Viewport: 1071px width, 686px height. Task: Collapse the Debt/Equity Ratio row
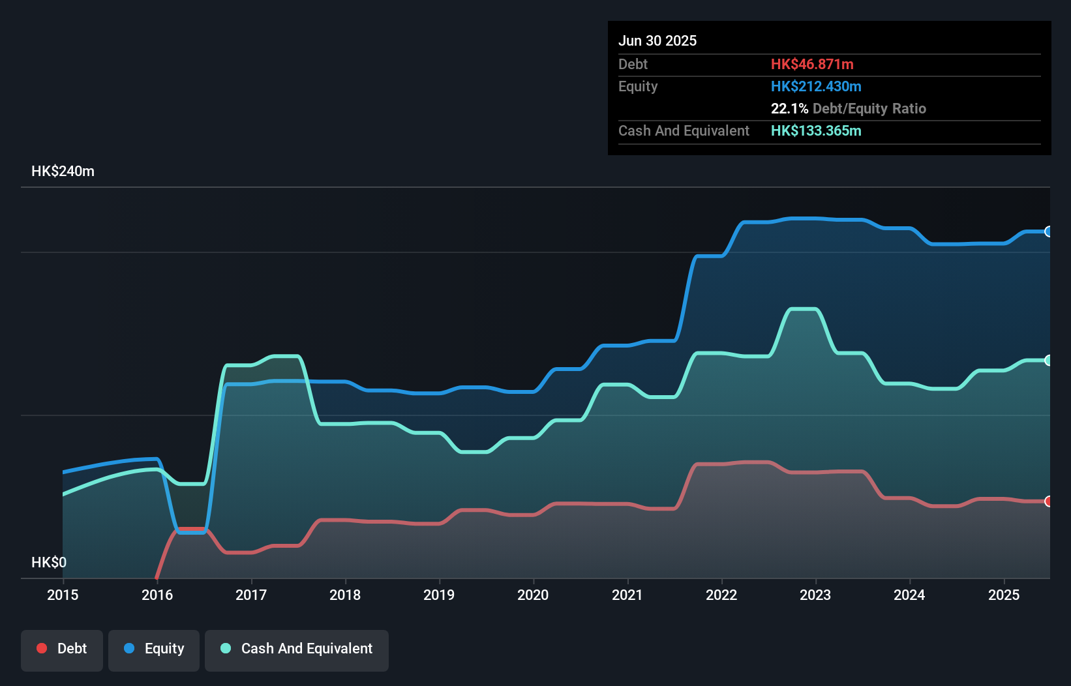pos(849,108)
